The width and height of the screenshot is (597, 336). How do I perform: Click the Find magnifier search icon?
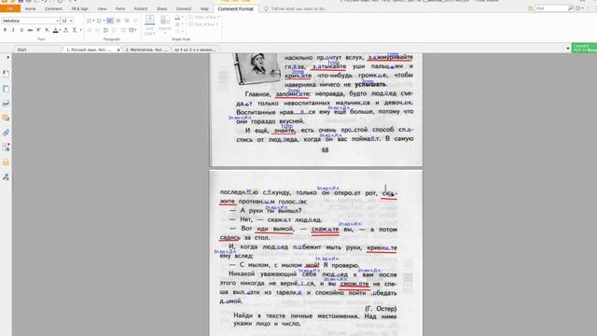pyautogui.click(x=570, y=8)
